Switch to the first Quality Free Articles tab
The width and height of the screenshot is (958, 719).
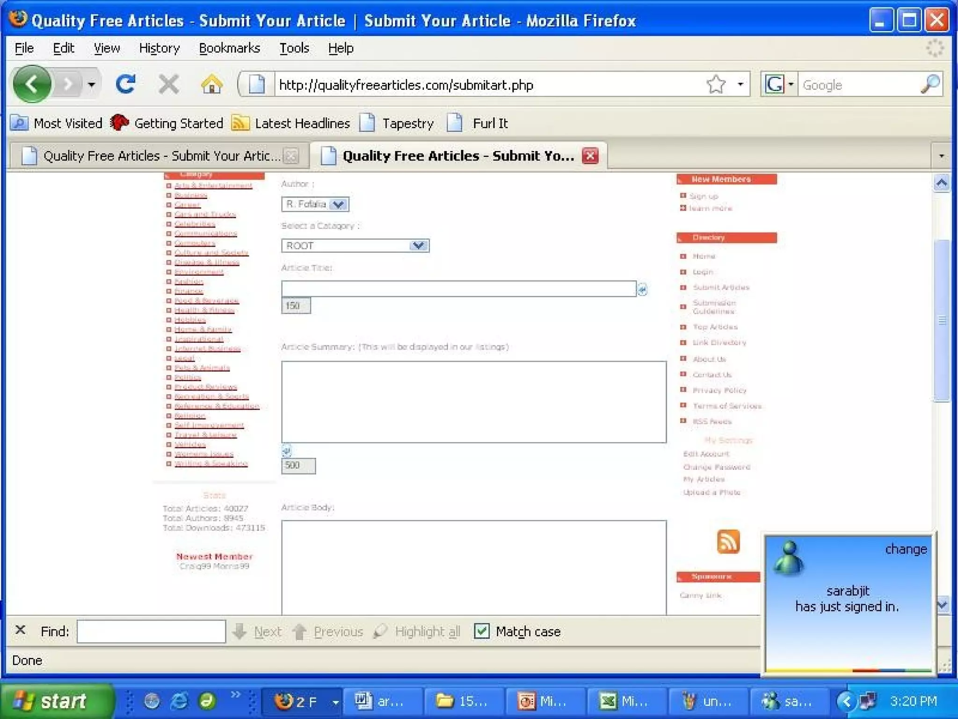click(x=159, y=156)
